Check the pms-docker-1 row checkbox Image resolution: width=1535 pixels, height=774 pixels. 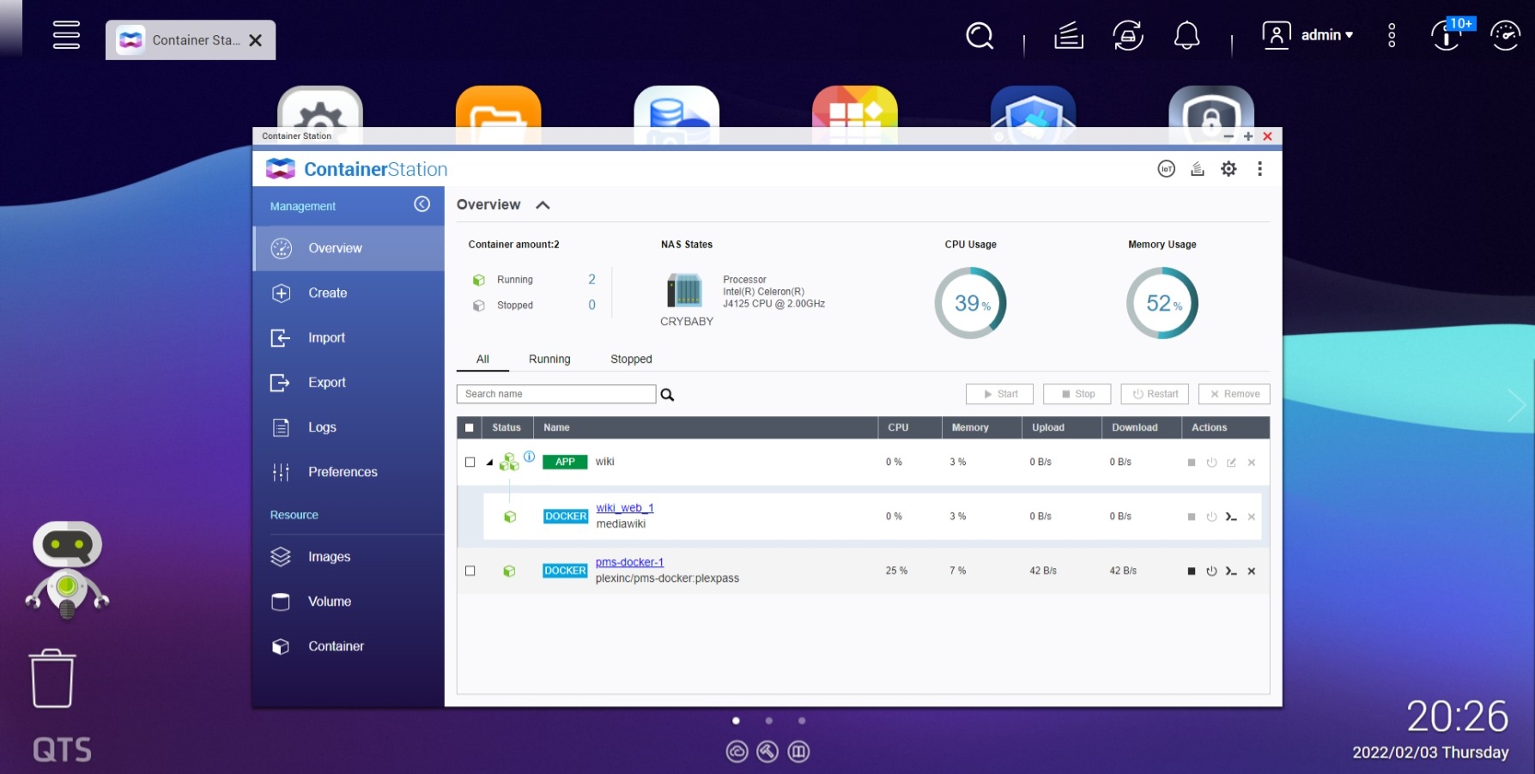470,571
